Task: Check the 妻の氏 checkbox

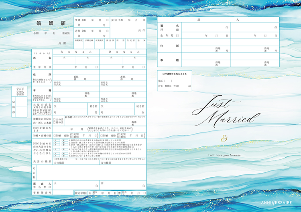Action: pos(55,122)
